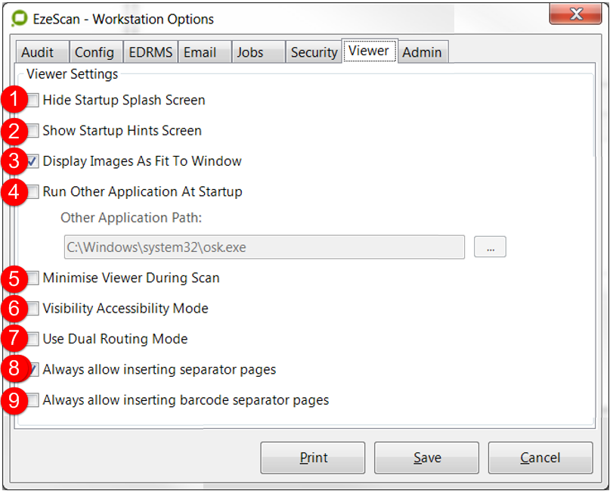The width and height of the screenshot is (610, 491).
Task: Uncheck Display Images As Fit To Window
Action: tap(33, 161)
